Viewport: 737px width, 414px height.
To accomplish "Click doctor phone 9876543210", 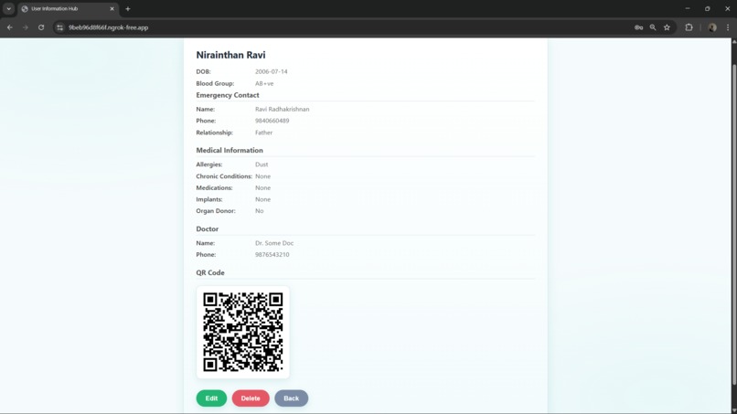I will pos(272,255).
